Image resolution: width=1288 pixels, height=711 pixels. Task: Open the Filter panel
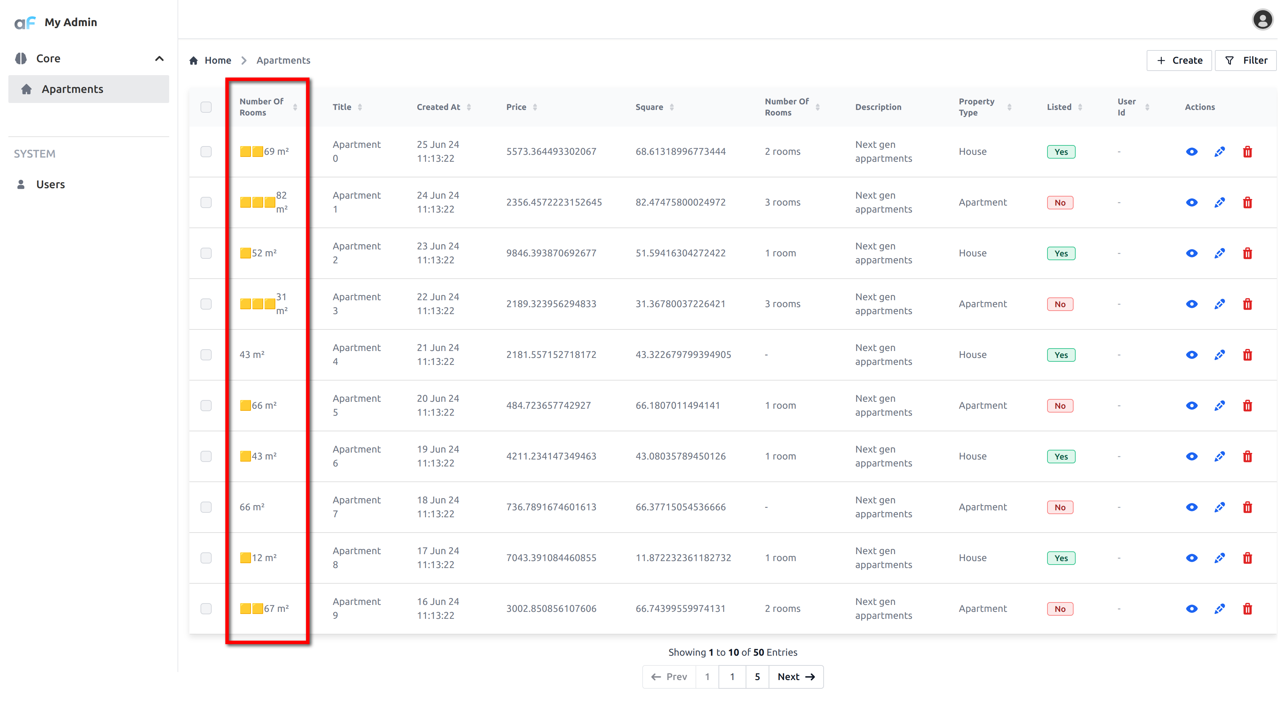[x=1246, y=61]
